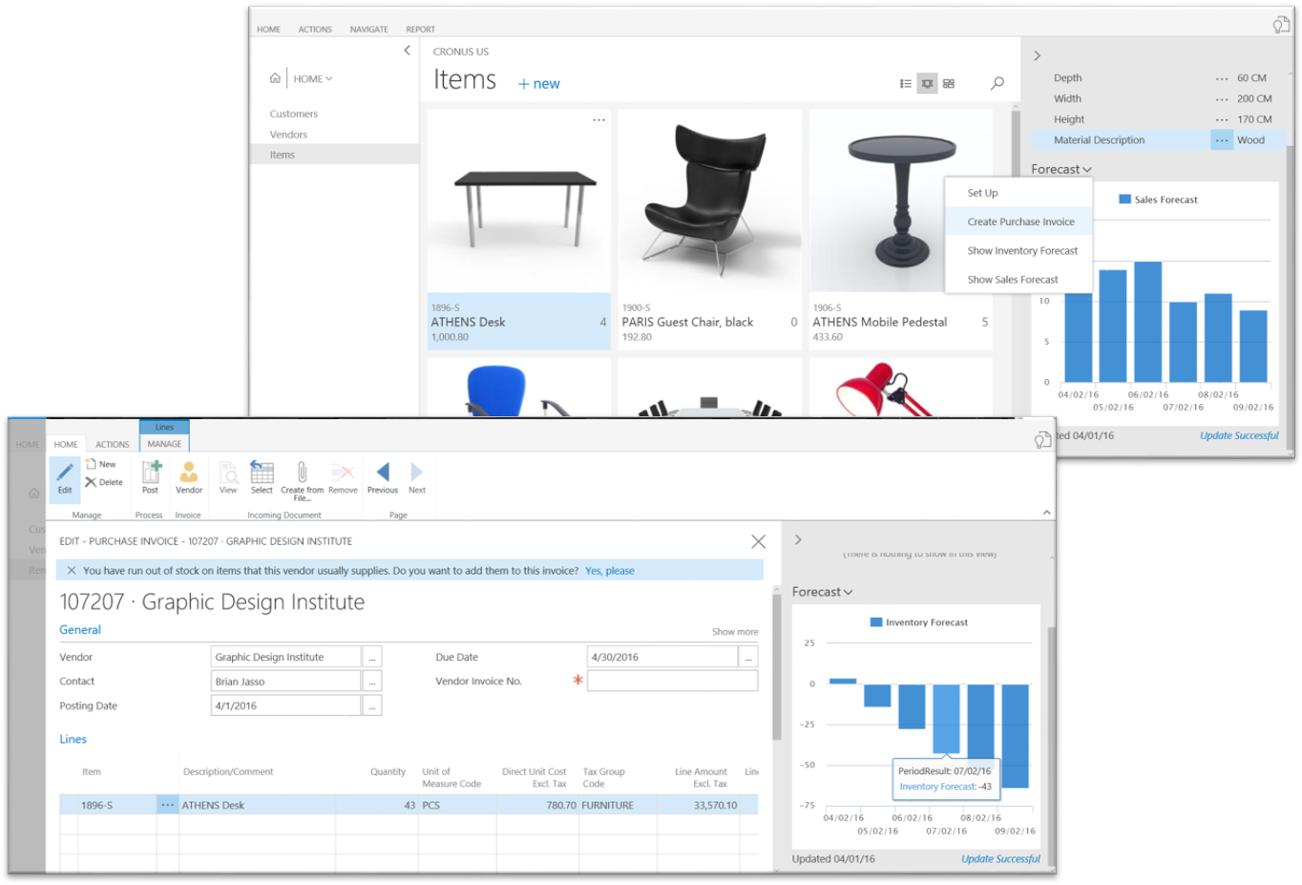Select the list view icon on Items page
This screenshot has height=885, width=1302.
coord(905,83)
